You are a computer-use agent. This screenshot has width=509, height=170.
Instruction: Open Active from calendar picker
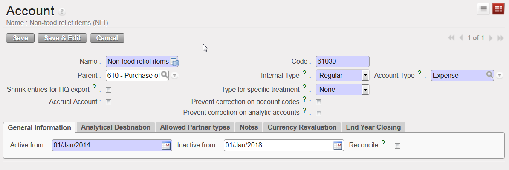point(166,145)
